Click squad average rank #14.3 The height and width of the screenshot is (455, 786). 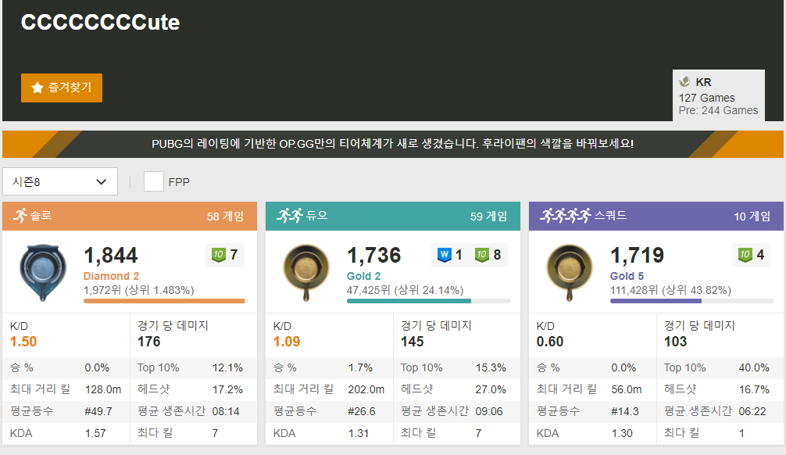point(624,411)
